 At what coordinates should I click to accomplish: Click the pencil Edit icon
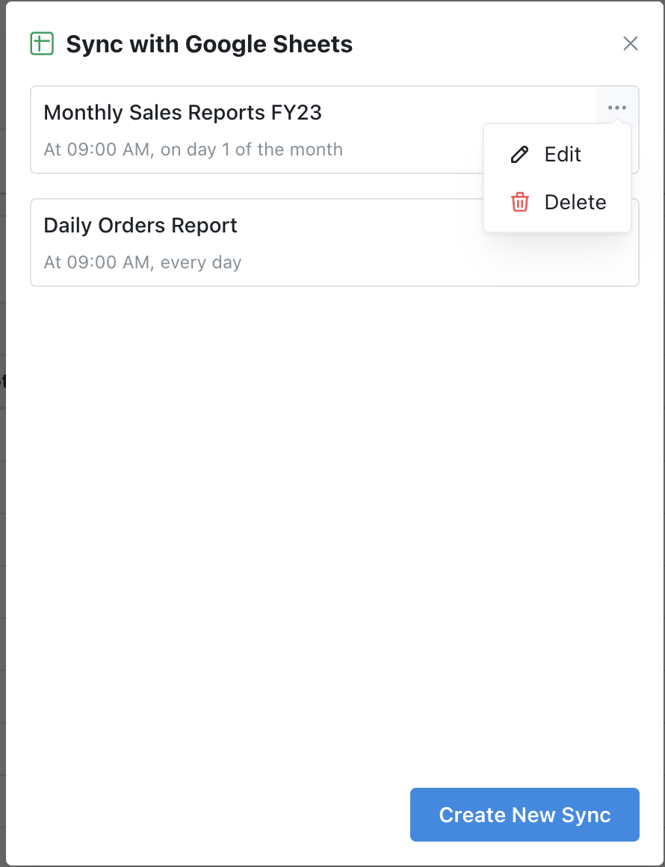[519, 154]
